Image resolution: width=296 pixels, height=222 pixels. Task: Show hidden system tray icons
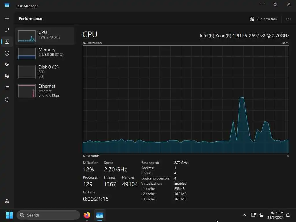click(x=244, y=215)
